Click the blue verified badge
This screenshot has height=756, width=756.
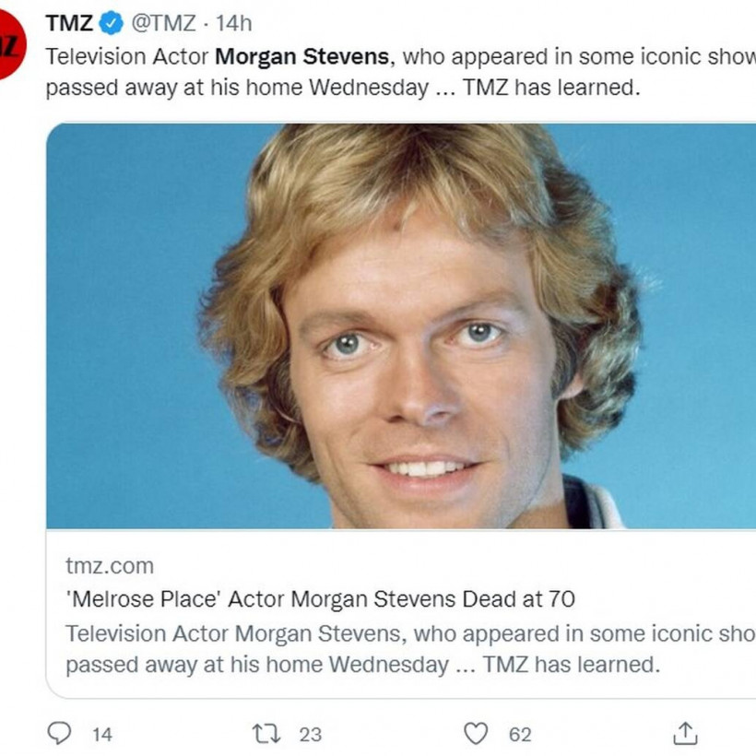tap(112, 23)
